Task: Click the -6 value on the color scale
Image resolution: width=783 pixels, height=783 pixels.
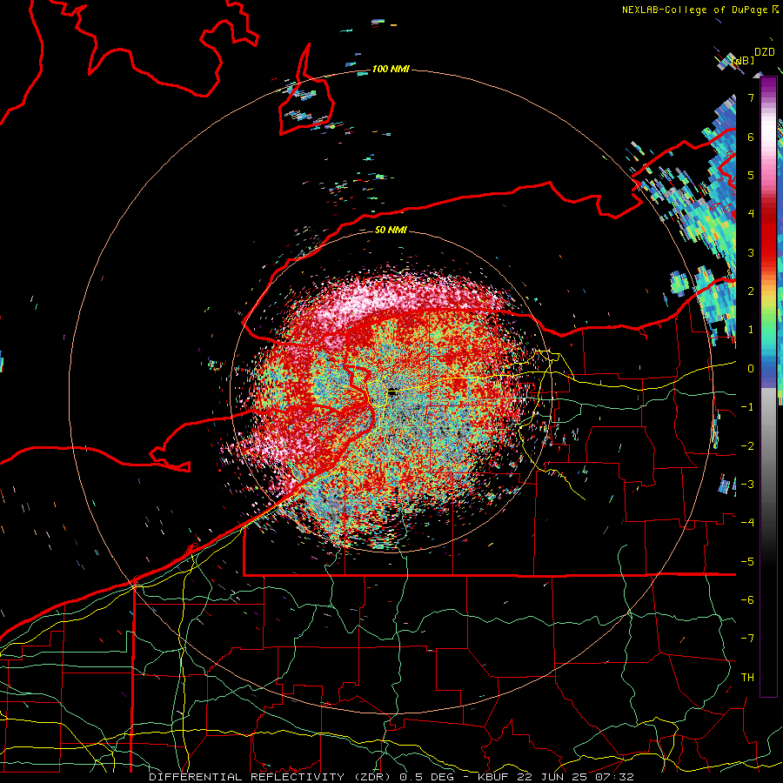Action: [747, 600]
